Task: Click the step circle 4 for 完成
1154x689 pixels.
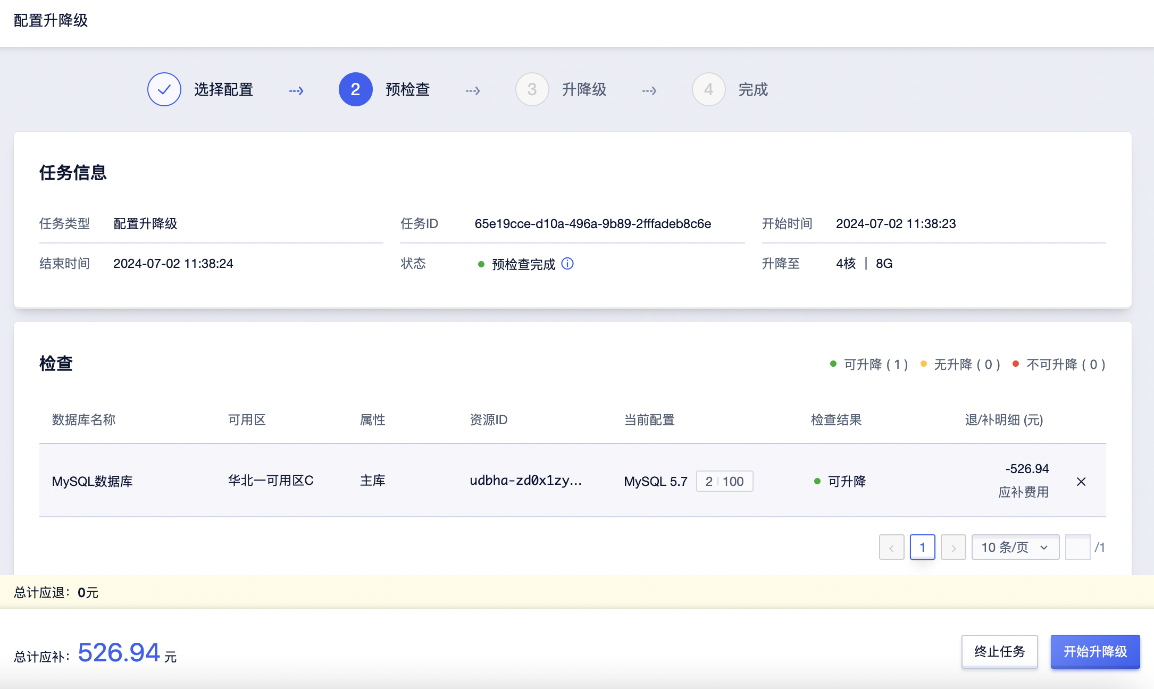Action: [x=708, y=89]
